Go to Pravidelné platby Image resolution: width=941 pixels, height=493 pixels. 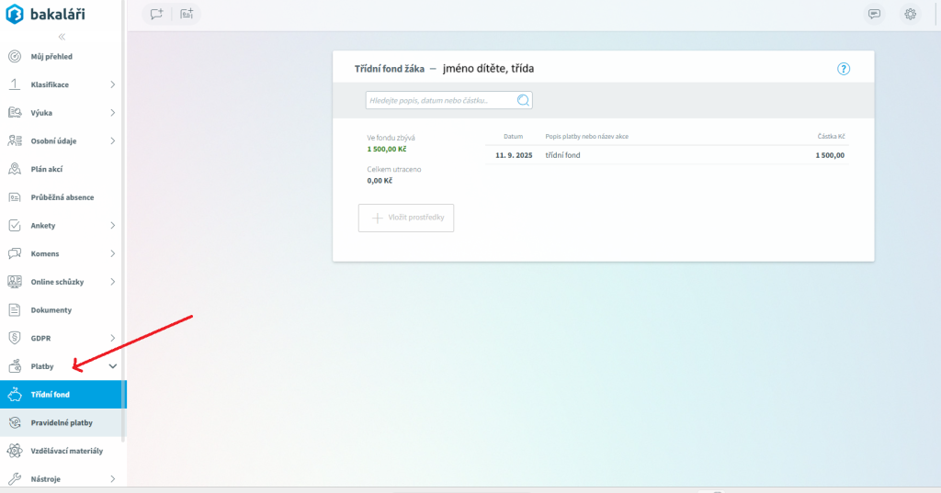point(62,422)
